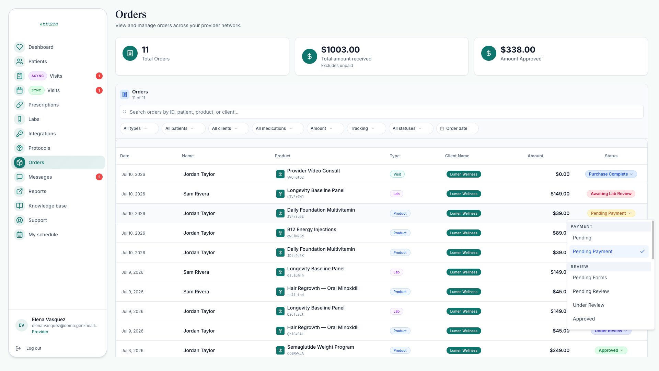This screenshot has height=371, width=659.
Task: Click the Labs test tube icon
Action: click(x=20, y=119)
